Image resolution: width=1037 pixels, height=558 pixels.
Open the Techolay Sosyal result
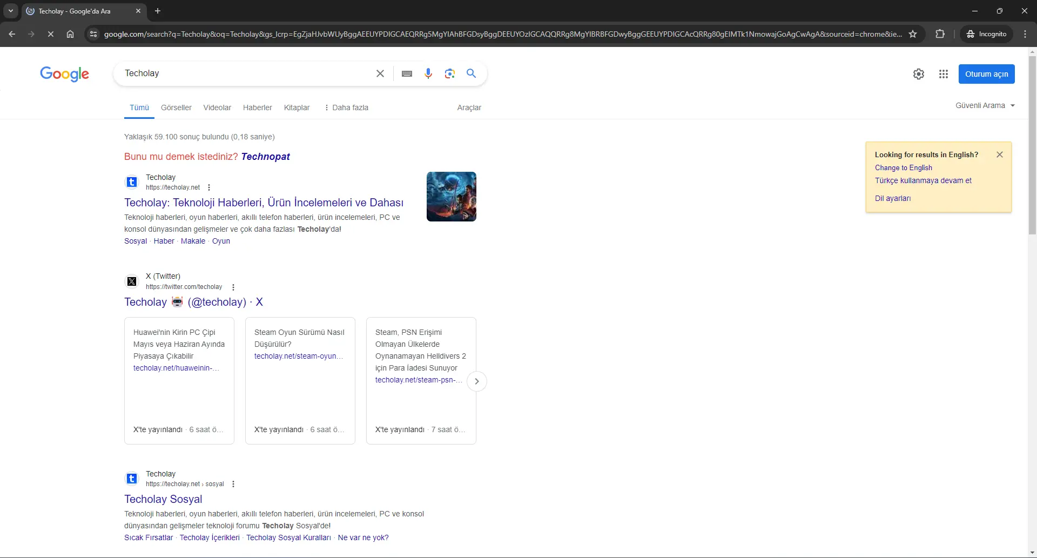pos(163,499)
